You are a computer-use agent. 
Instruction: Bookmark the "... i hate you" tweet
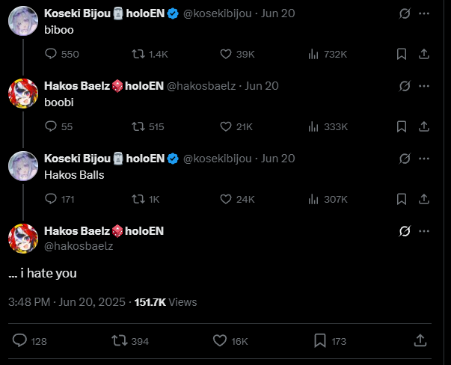click(320, 340)
